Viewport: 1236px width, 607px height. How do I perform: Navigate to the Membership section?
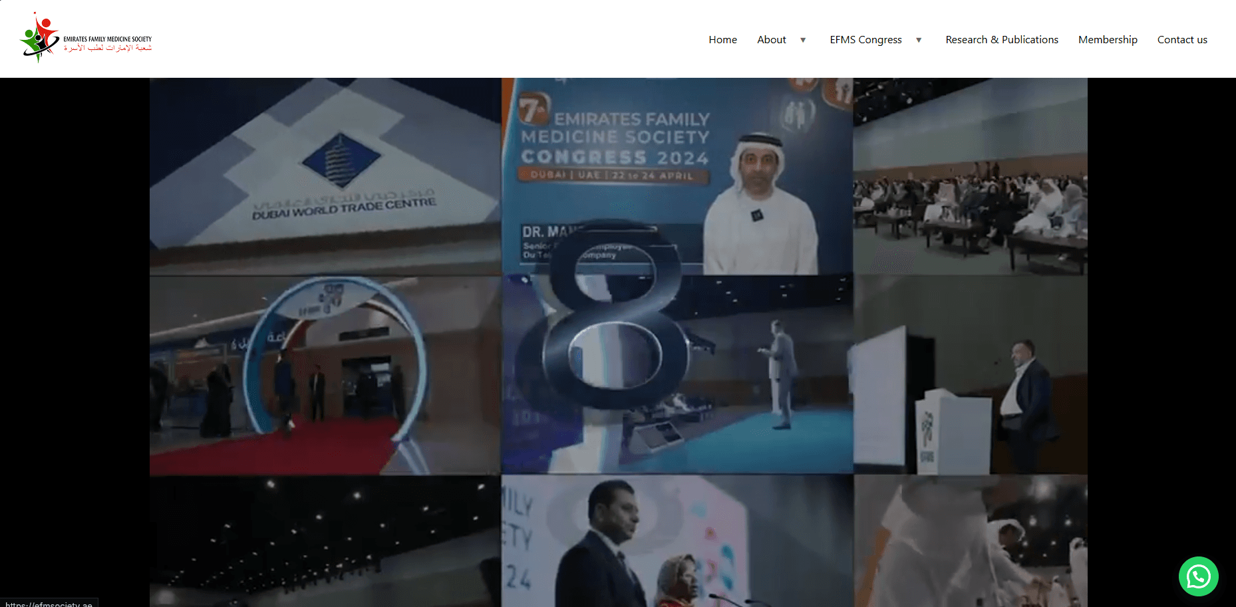[x=1108, y=40]
